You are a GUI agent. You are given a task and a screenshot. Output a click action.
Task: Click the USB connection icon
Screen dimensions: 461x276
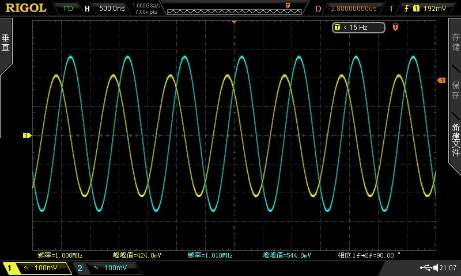point(426,267)
